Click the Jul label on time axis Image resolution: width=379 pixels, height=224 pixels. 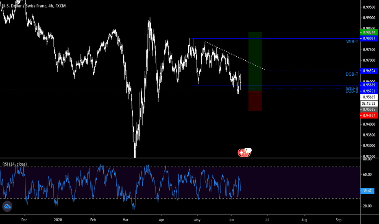pos(267,220)
